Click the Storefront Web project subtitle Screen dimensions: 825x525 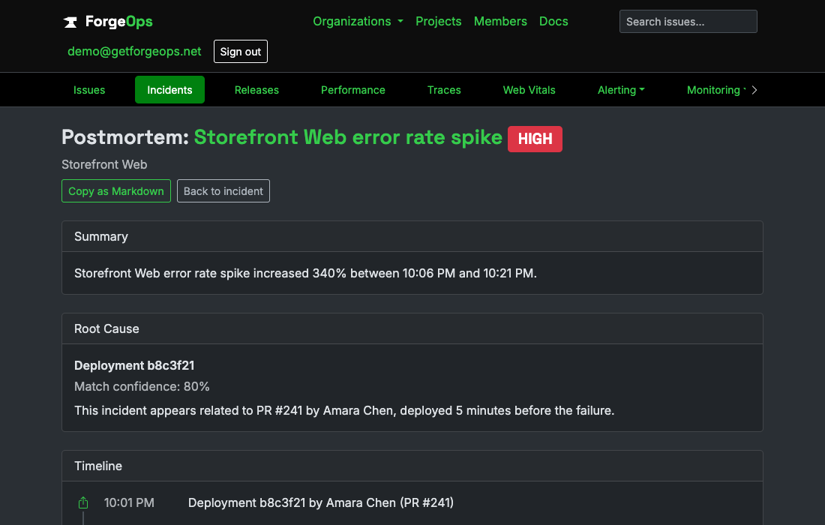[104, 165]
